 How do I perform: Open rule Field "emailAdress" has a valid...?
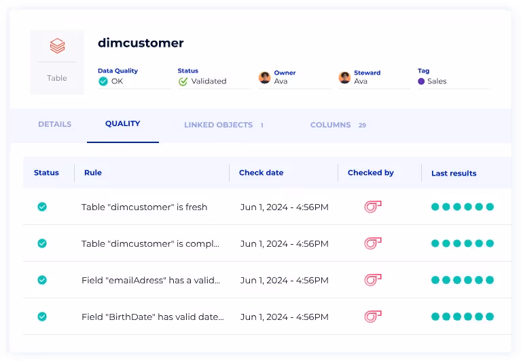click(151, 281)
